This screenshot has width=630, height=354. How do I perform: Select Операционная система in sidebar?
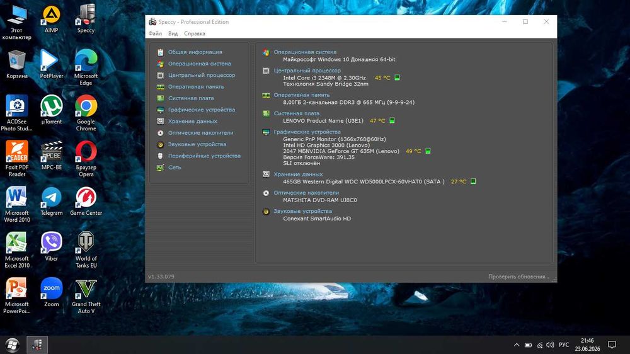coord(199,64)
